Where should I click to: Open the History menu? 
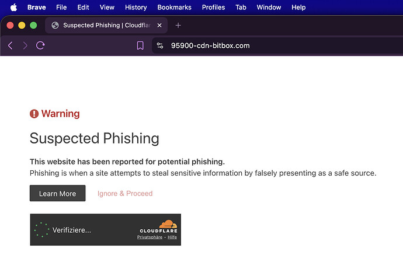pos(136,7)
